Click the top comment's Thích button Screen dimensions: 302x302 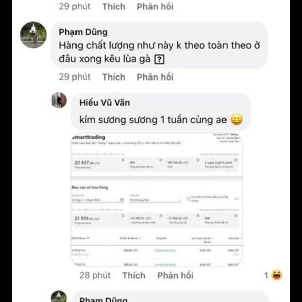point(114,6)
